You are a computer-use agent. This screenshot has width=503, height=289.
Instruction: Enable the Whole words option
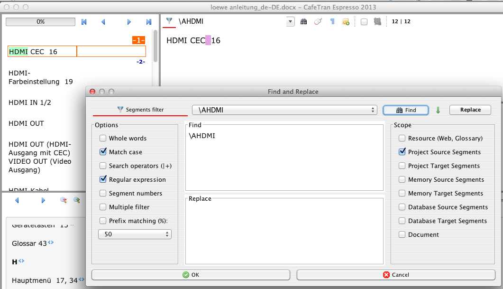click(103, 139)
